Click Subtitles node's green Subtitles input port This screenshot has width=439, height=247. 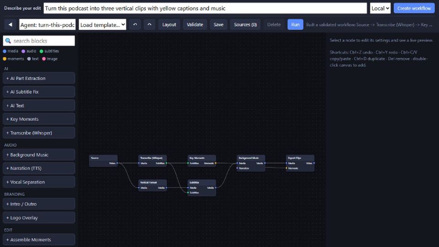click(x=188, y=193)
